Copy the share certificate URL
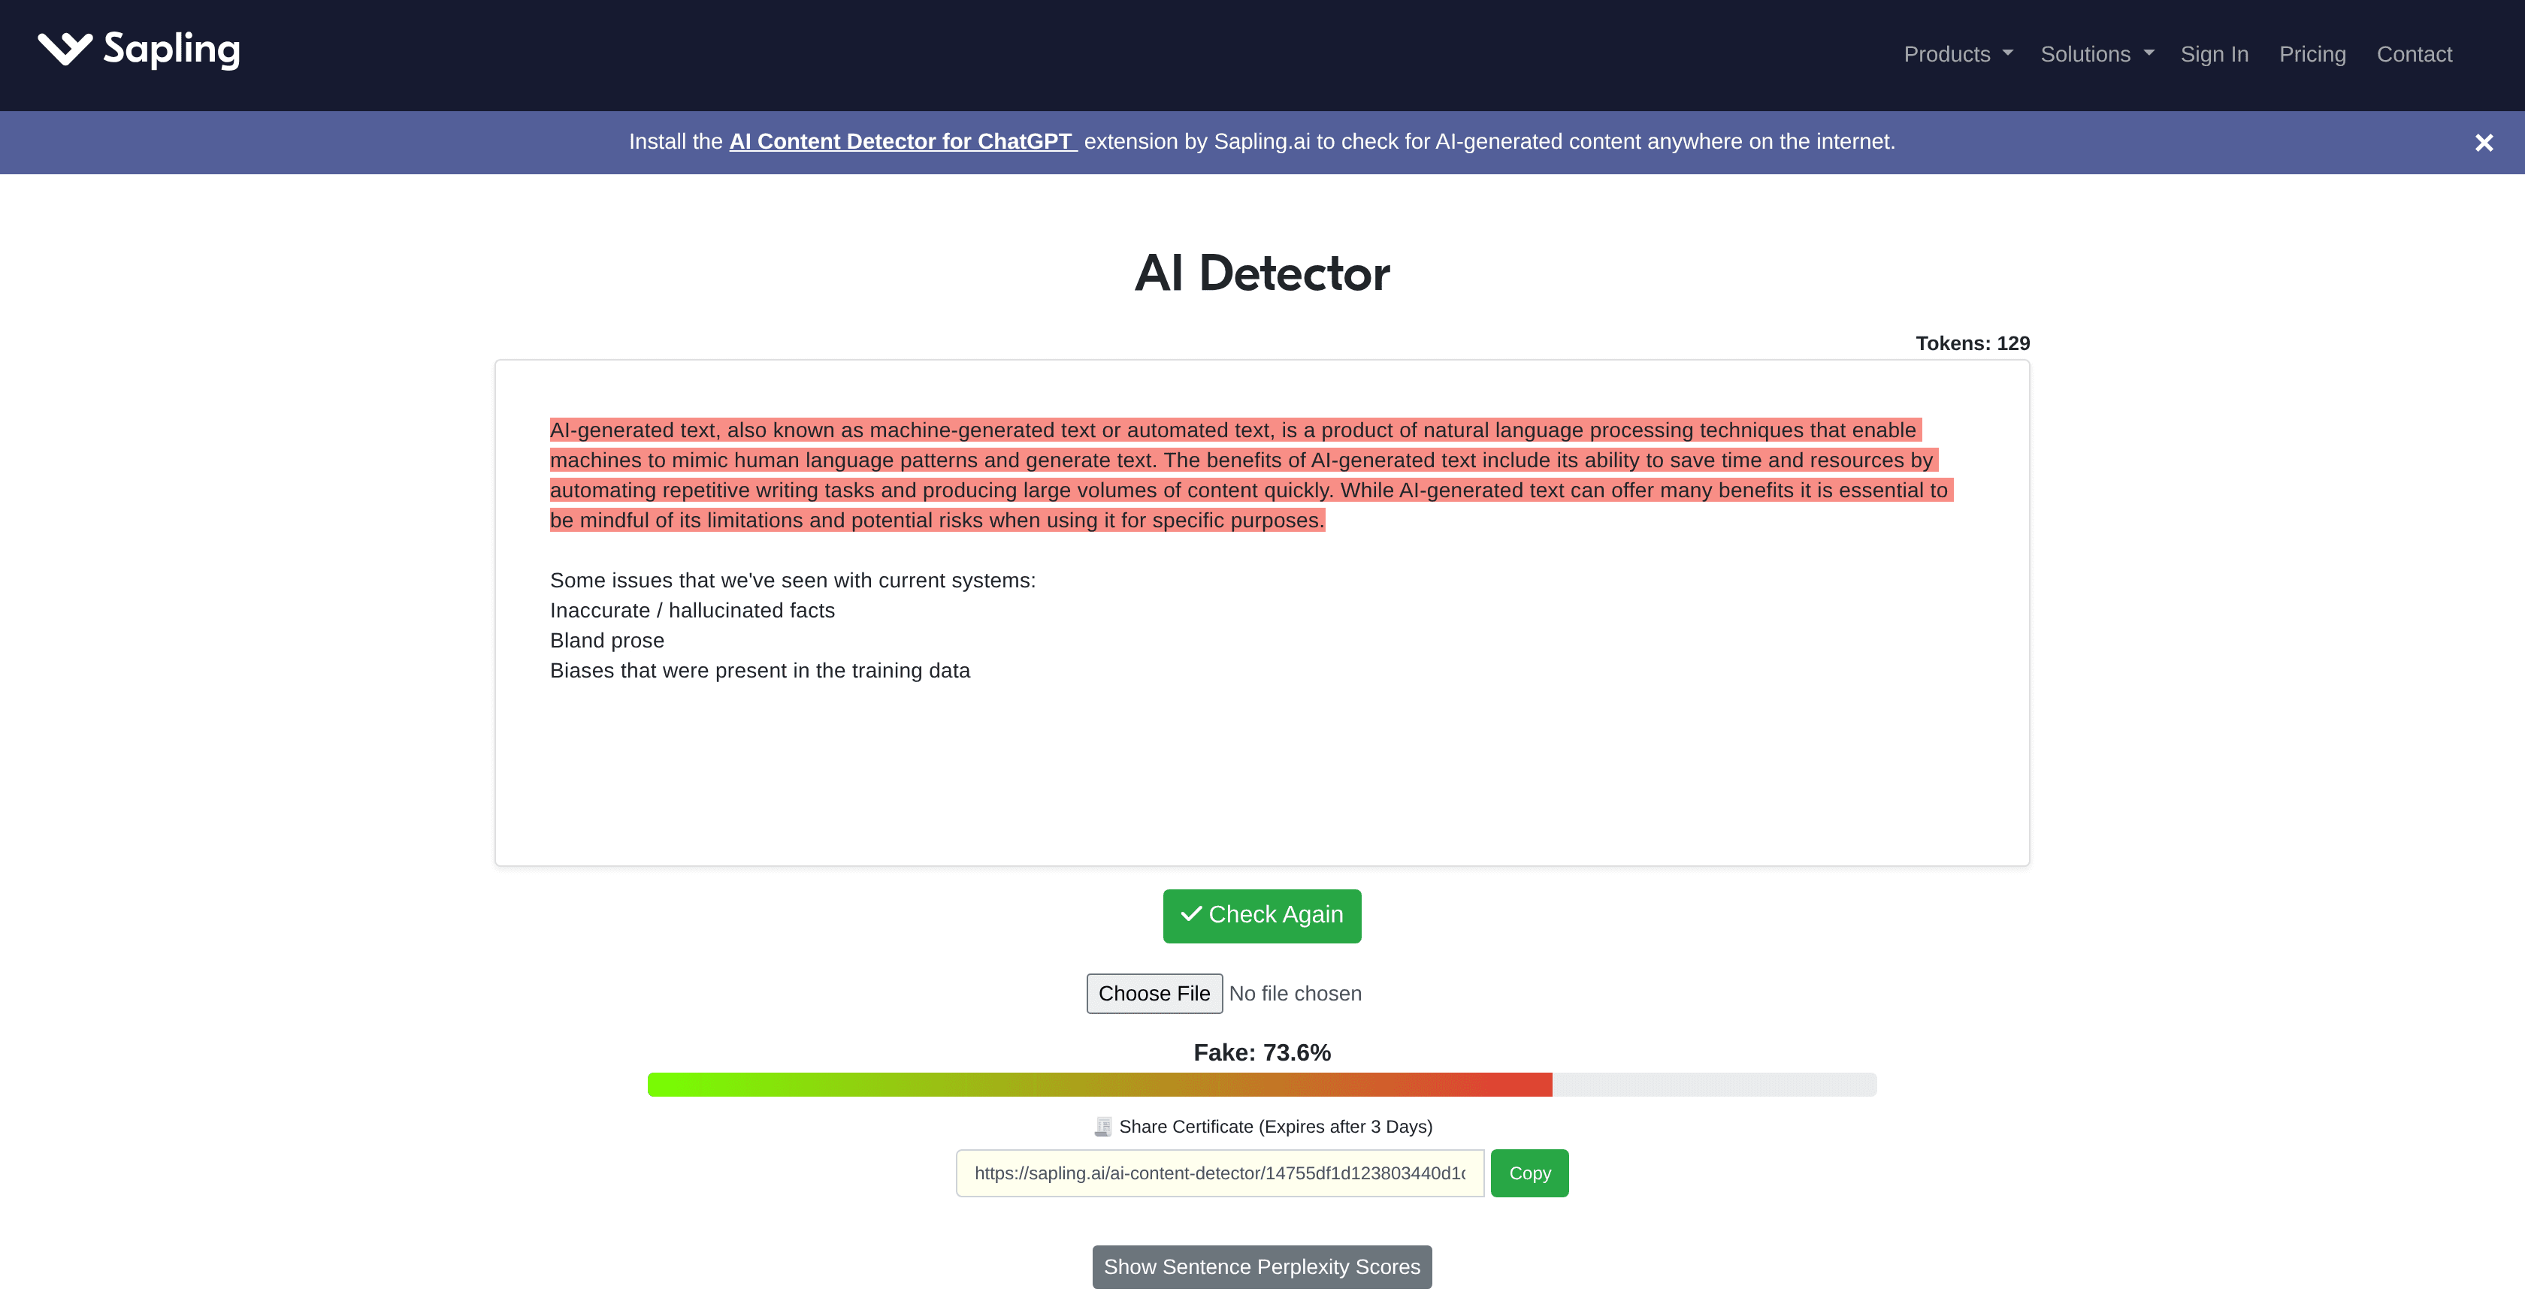Viewport: 2525px width, 1316px height. click(1529, 1172)
